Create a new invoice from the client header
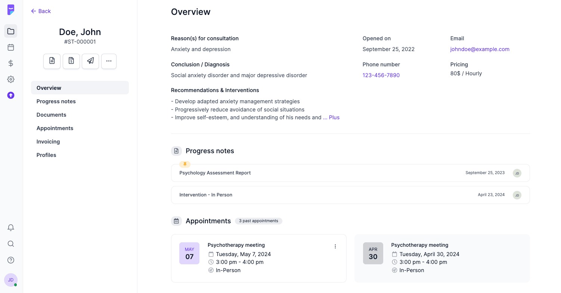 (x=71, y=61)
